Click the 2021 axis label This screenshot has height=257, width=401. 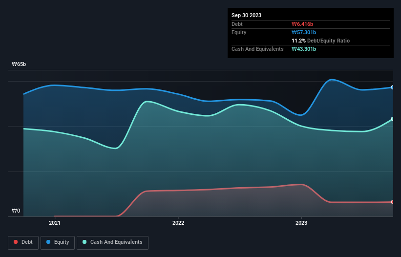55,223
